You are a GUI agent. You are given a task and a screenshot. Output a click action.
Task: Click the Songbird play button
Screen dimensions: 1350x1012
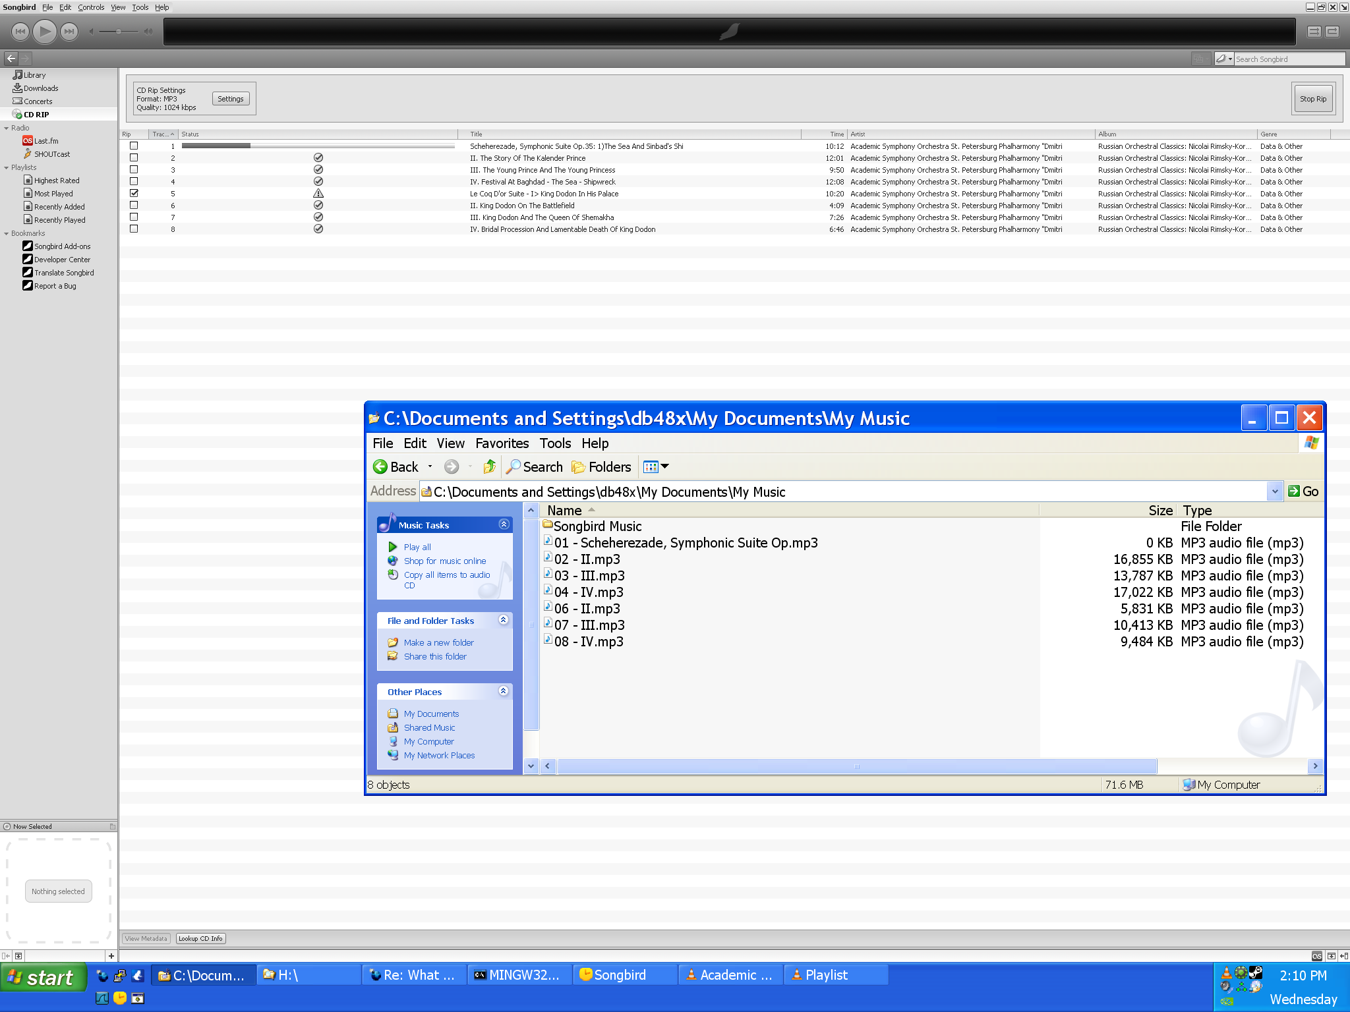click(x=44, y=31)
